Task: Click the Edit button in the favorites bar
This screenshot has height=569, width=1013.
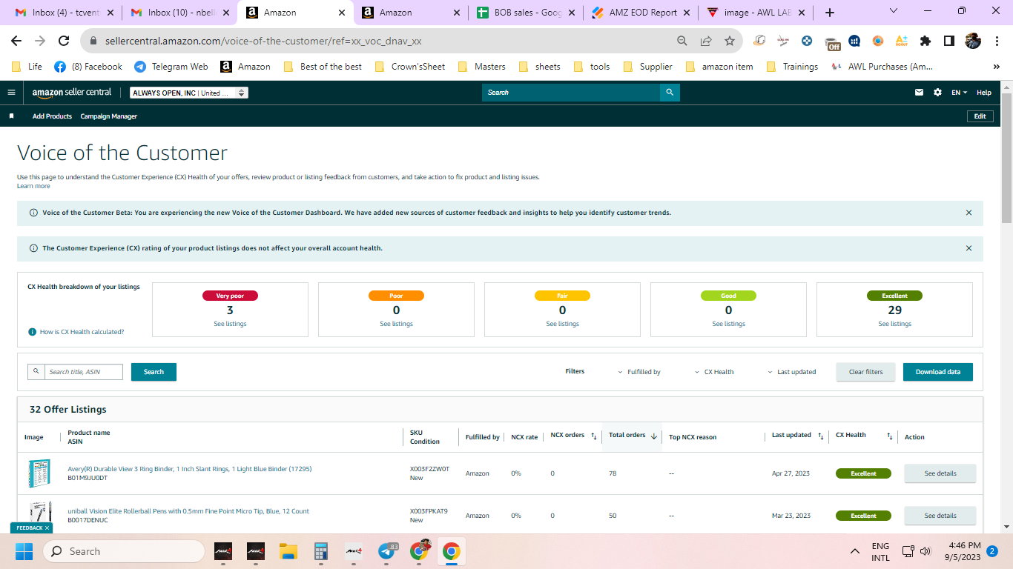Action: point(980,116)
